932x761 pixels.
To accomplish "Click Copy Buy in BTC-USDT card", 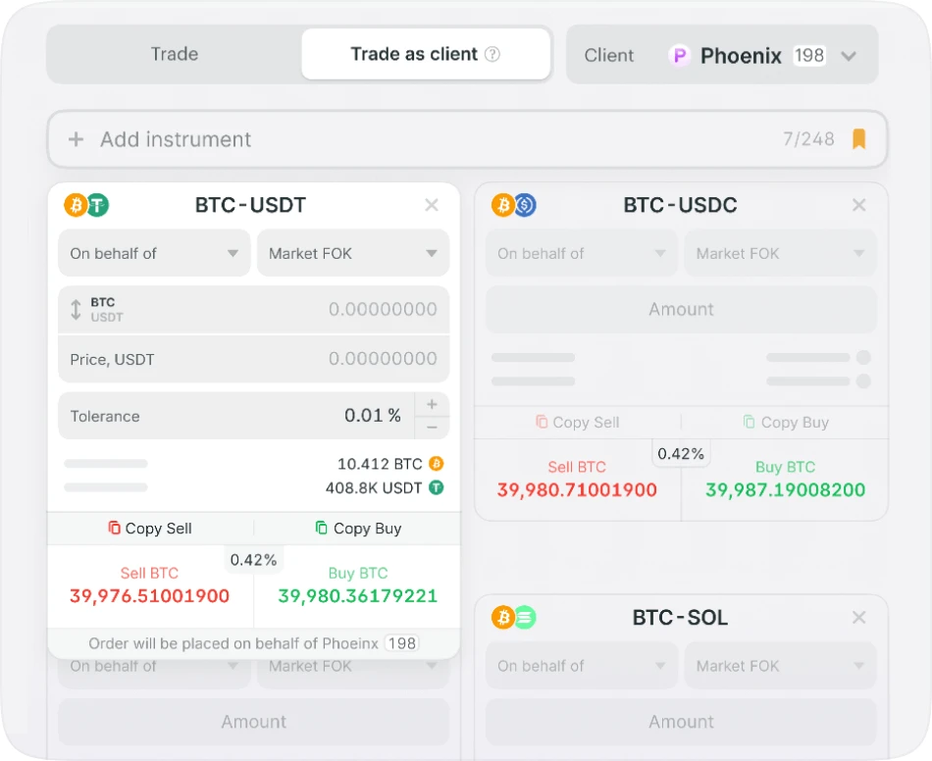I will (358, 529).
